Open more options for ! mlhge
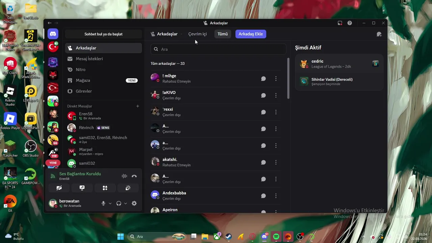The width and height of the screenshot is (432, 243). 276,79
